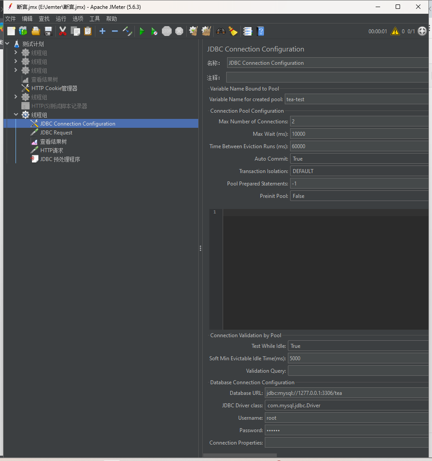This screenshot has height=461, width=432.
Task: Select HTTP(S)测试脚本记录器 in the tree
Action: coord(59,106)
